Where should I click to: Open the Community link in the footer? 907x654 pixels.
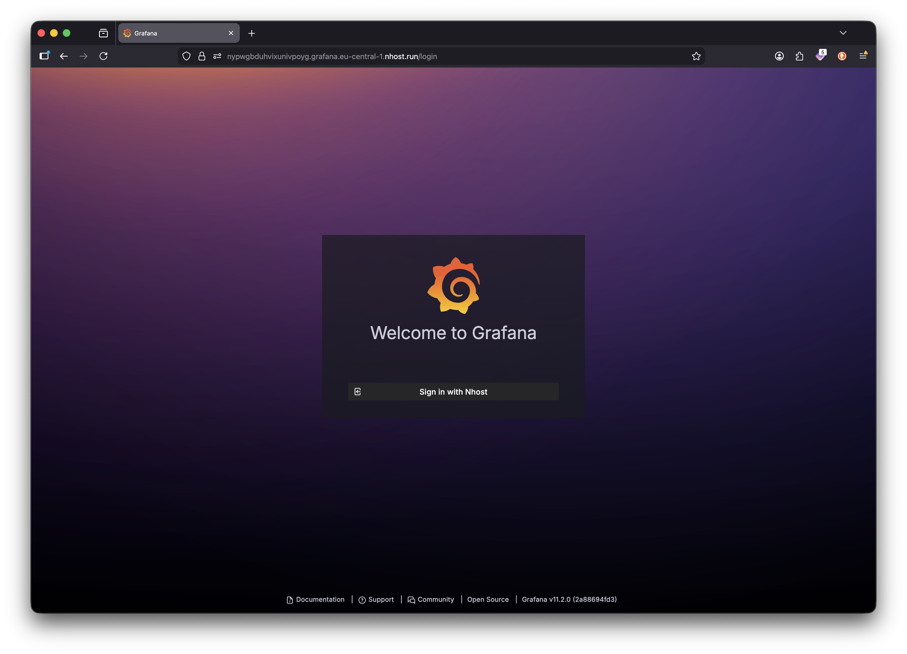coord(436,599)
